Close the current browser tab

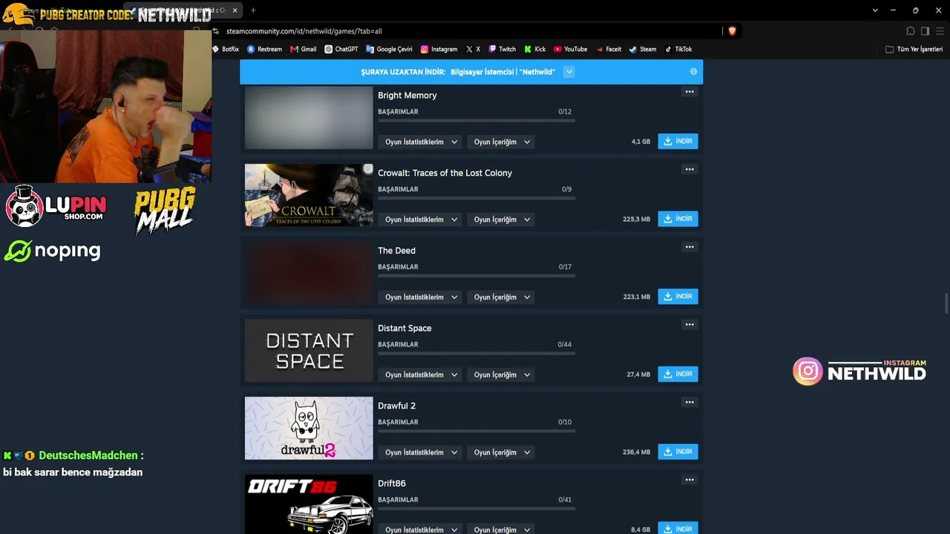click(x=235, y=10)
